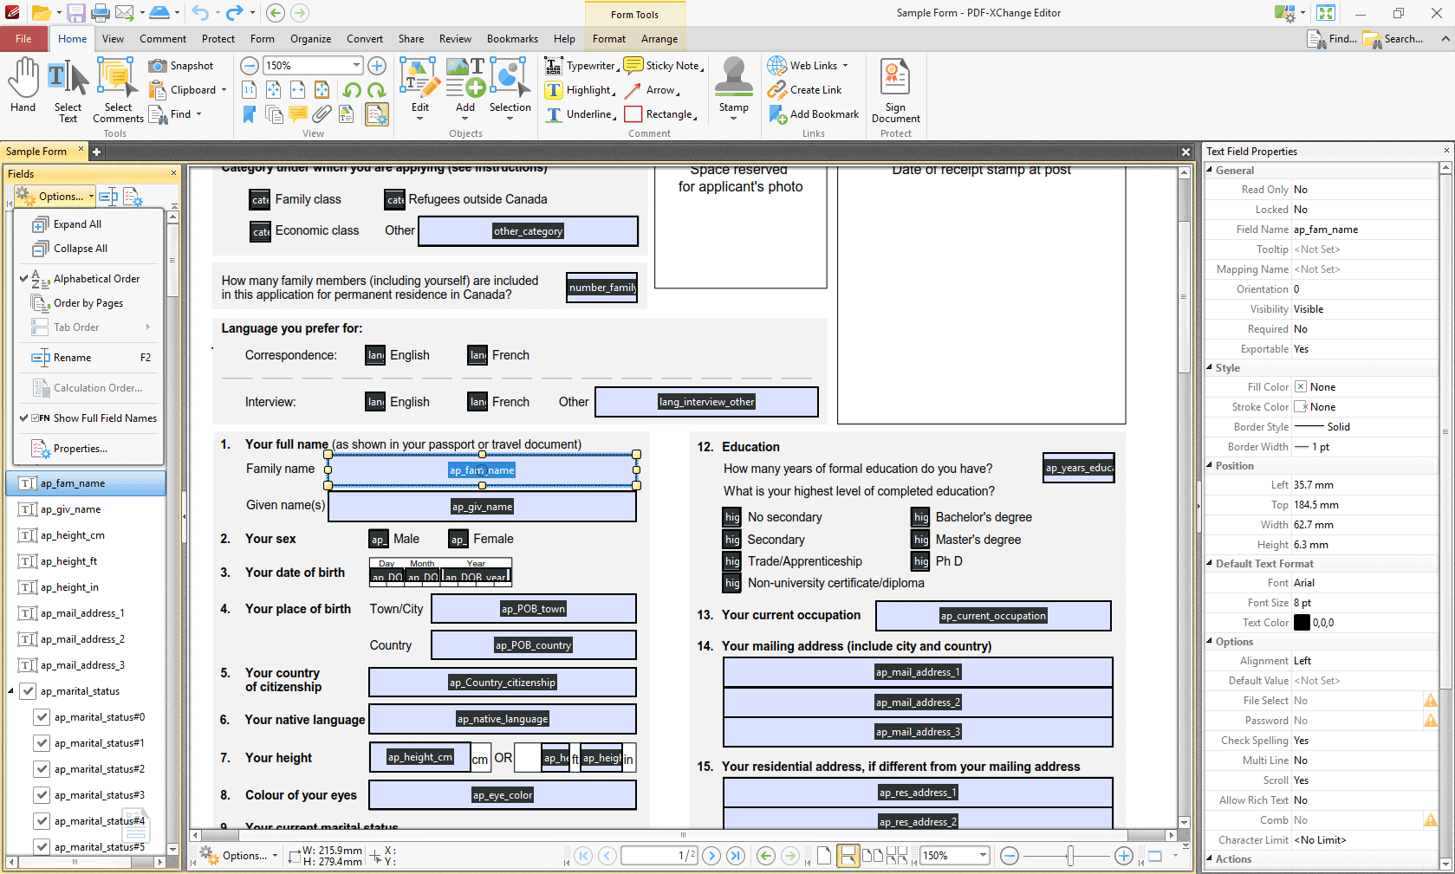Open the Organize ribbon tab

311,39
